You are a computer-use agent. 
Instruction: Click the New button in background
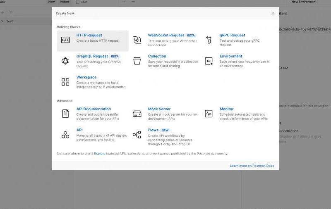point(51,2)
